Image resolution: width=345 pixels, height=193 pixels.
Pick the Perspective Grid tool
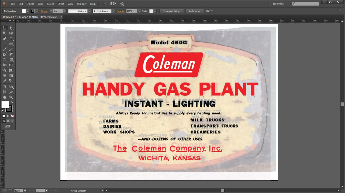(11, 70)
